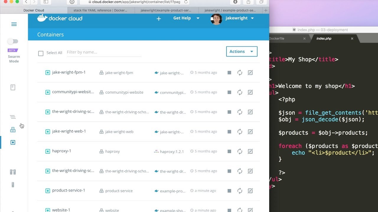The width and height of the screenshot is (378, 212).
Task: Open the jakewright account dropdown
Action: pos(239,18)
